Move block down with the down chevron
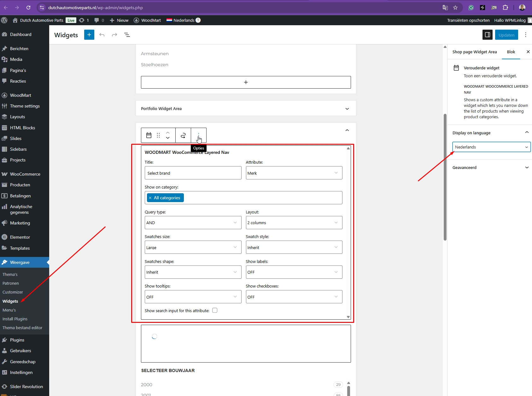The height and width of the screenshot is (396, 532). pos(168,138)
